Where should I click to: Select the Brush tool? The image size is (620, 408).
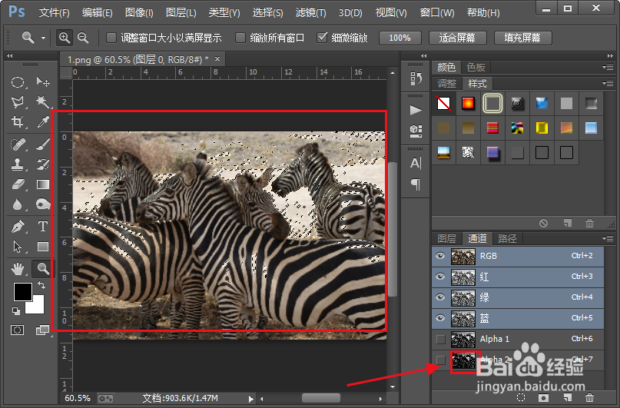(x=43, y=144)
